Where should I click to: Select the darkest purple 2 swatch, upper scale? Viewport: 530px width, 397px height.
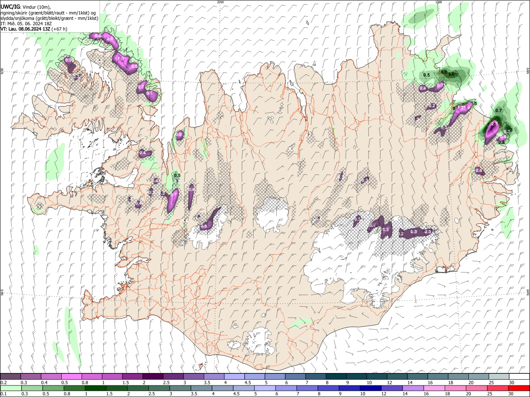tap(152, 376)
